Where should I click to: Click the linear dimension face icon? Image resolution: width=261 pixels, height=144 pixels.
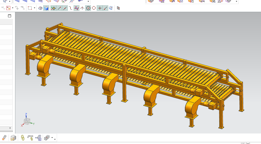pyautogui.click(x=201, y=1)
